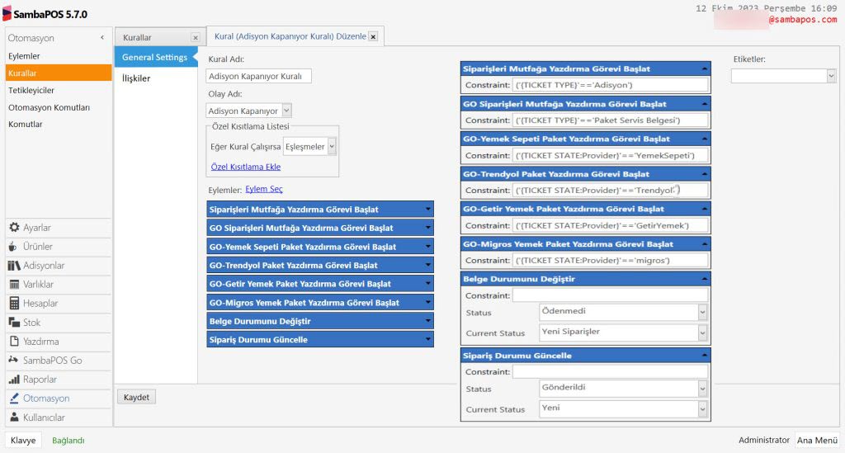Edit the 'Adisyon' ticket type constraint field
This screenshot has width=845, height=453.
[611, 85]
